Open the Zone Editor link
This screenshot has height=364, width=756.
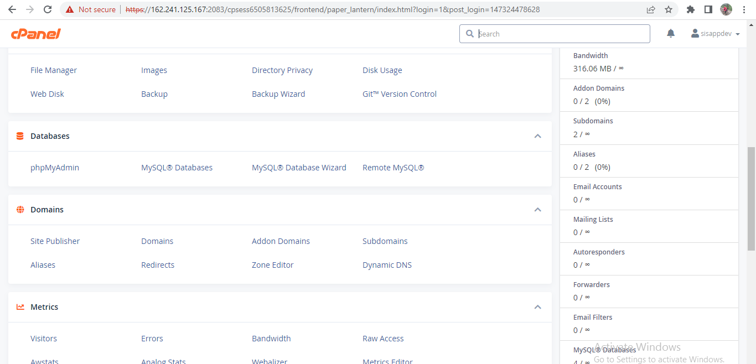click(273, 265)
